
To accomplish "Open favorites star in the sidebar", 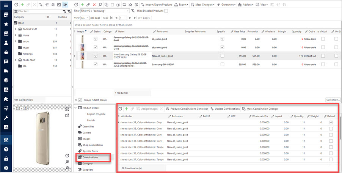I will 6,24.
